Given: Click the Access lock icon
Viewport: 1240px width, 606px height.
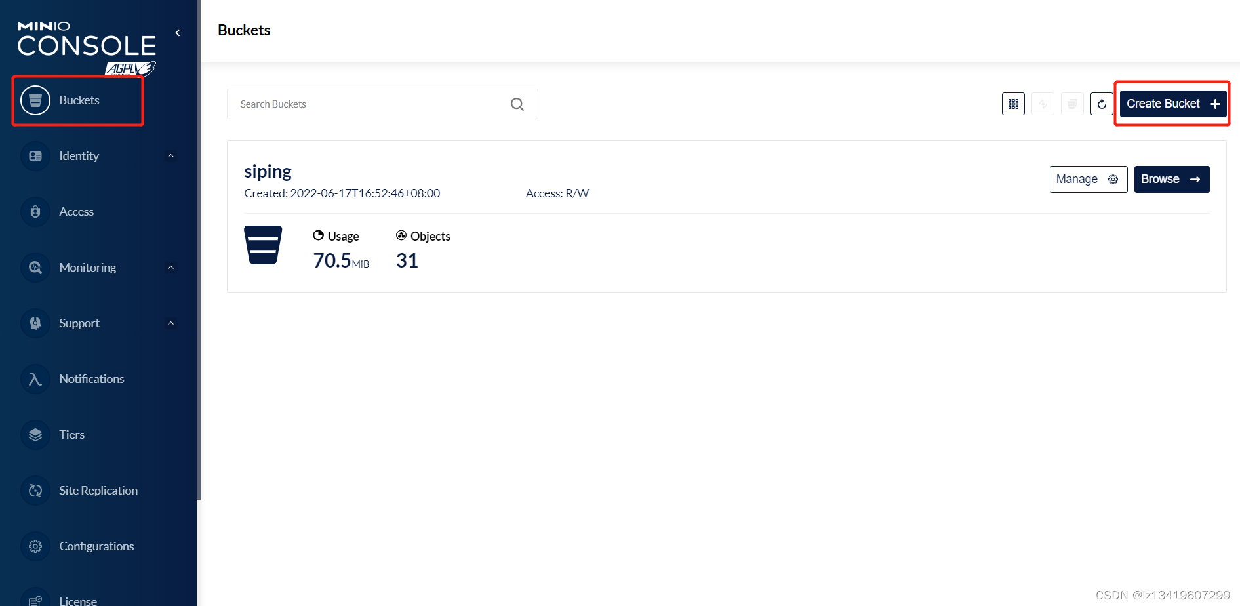Looking at the screenshot, I should point(35,212).
